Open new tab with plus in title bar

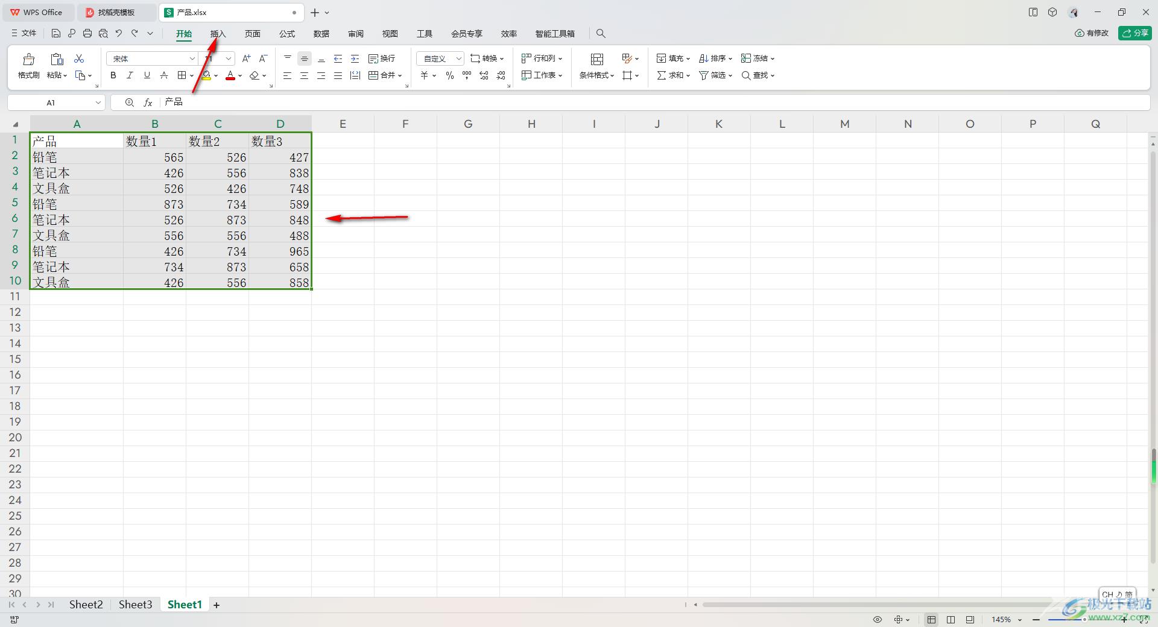tap(315, 13)
